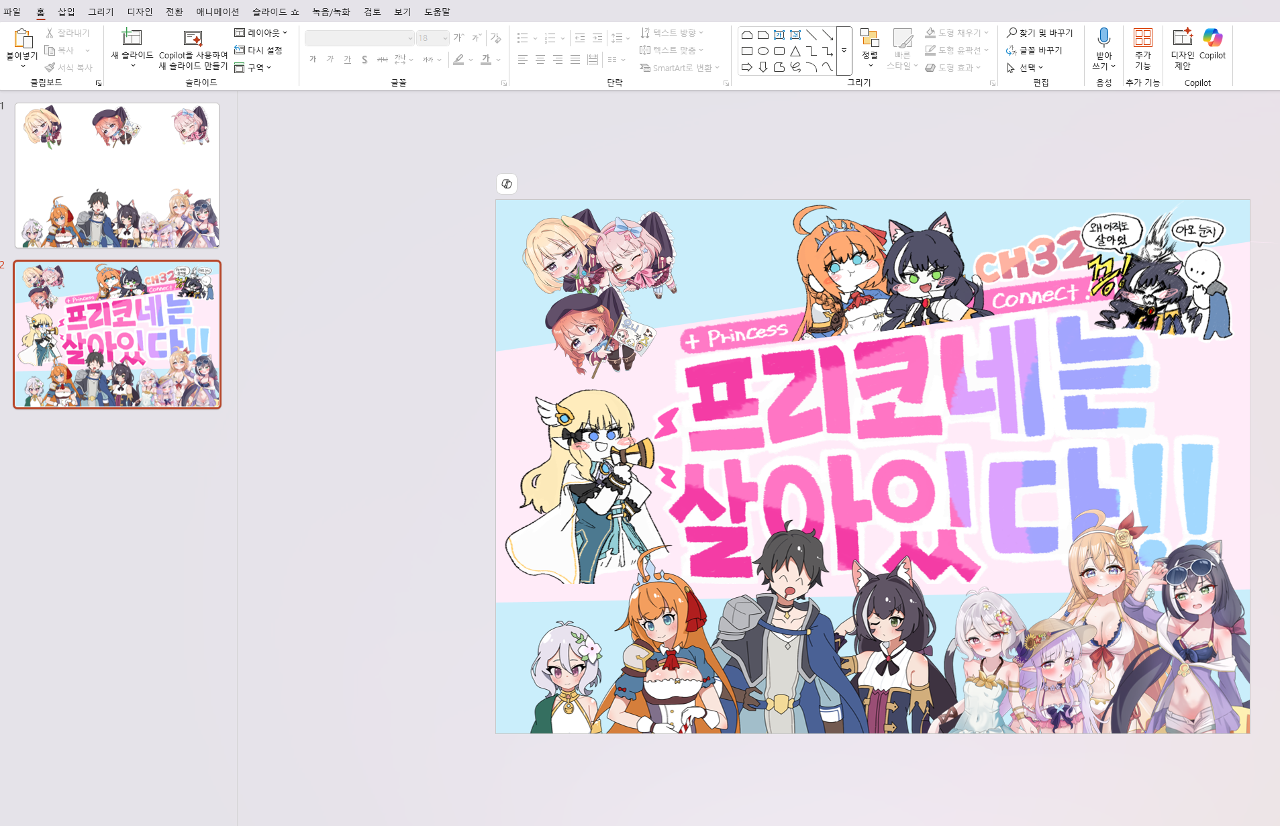
Task: Open the 선택 select dropdown
Action: (1025, 68)
